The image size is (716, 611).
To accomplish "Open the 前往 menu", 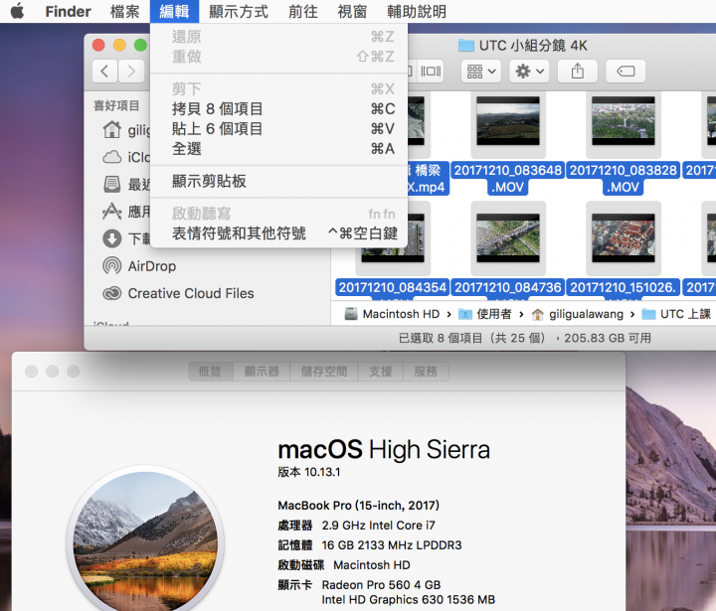I will (302, 11).
